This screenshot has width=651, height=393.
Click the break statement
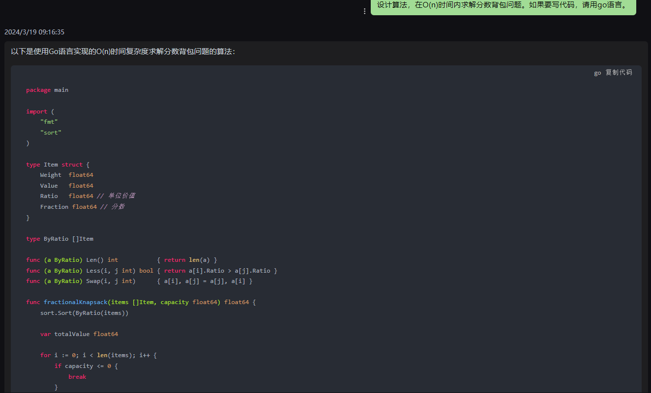pyautogui.click(x=77, y=377)
